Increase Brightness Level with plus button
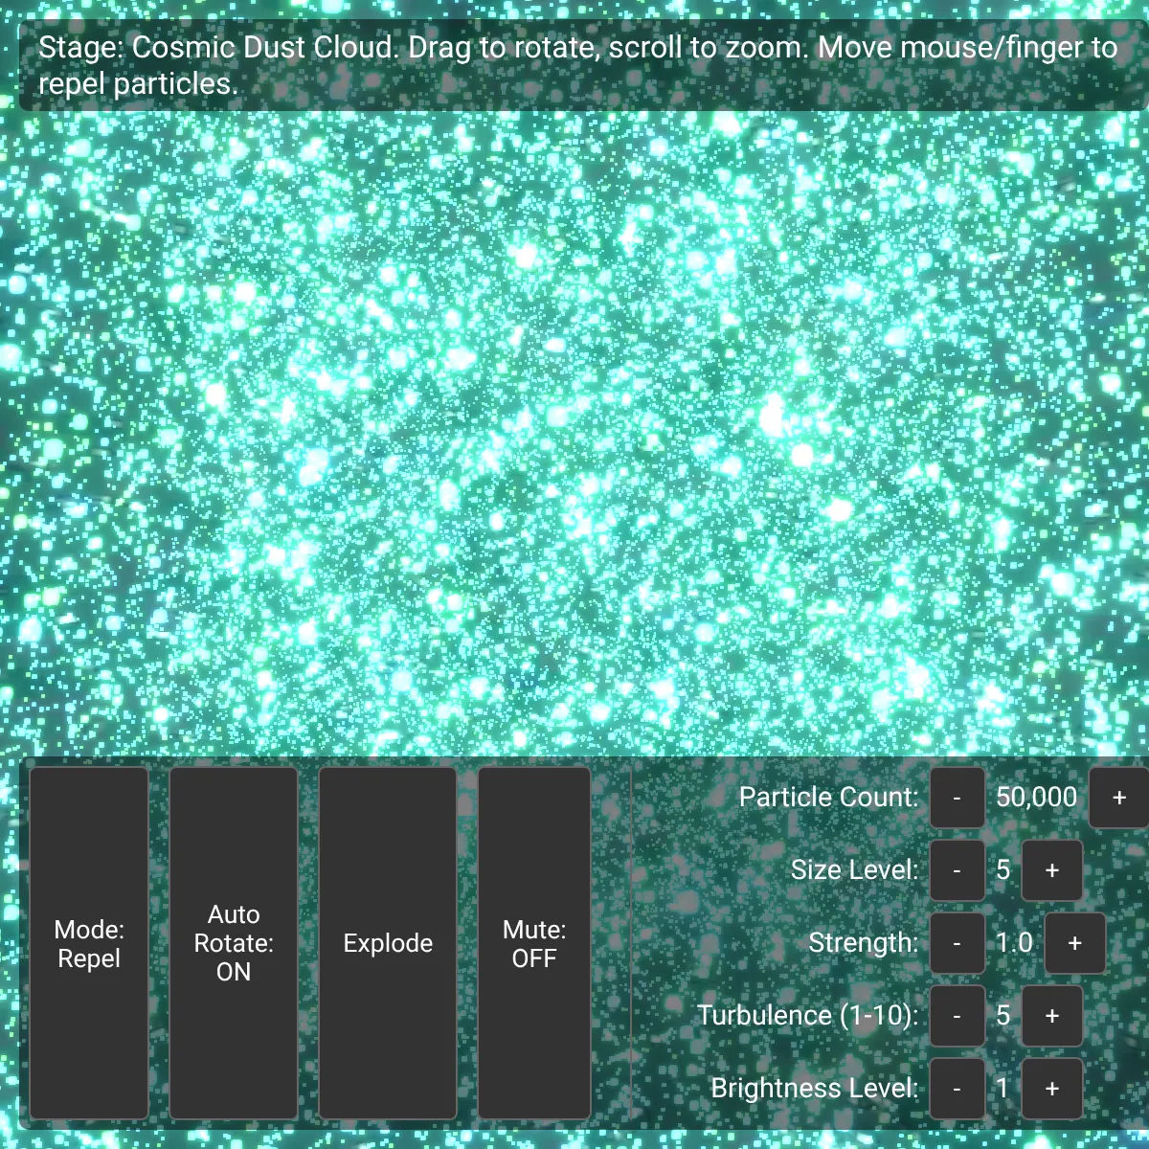Image resolution: width=1149 pixels, height=1149 pixels. tap(1052, 1089)
